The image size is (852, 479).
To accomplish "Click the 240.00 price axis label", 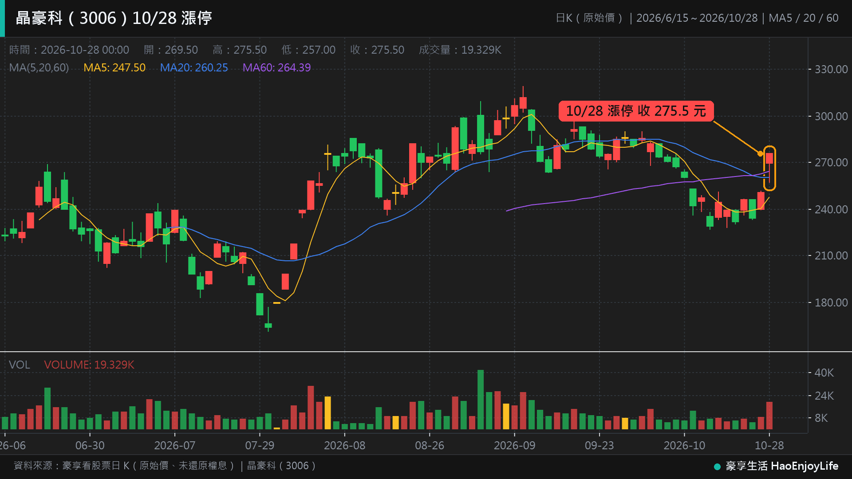I will coord(831,209).
